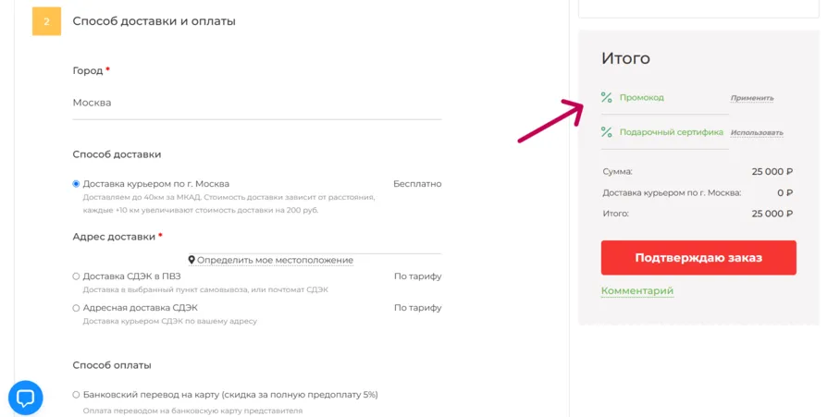Select Банковский перевод на карту payment

[76, 395]
